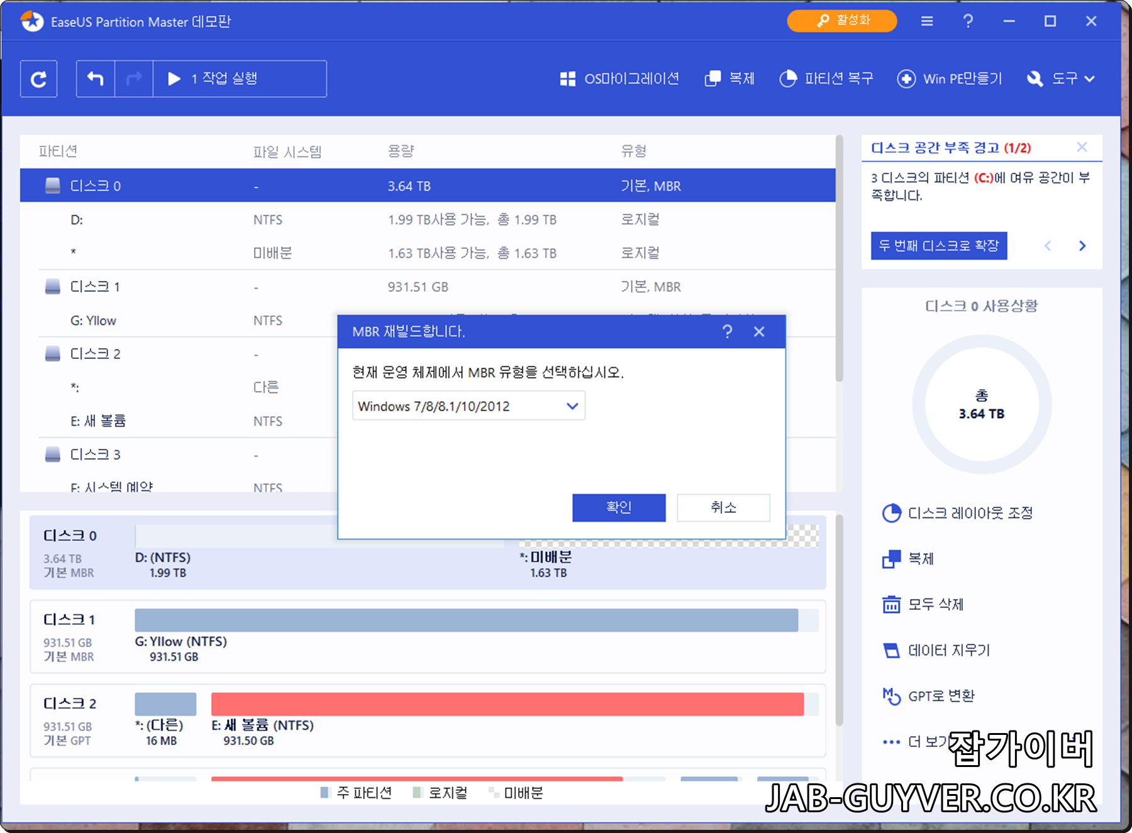Select the 16 MB 다른 partition block
The width and height of the screenshot is (1132, 833).
coord(165,704)
